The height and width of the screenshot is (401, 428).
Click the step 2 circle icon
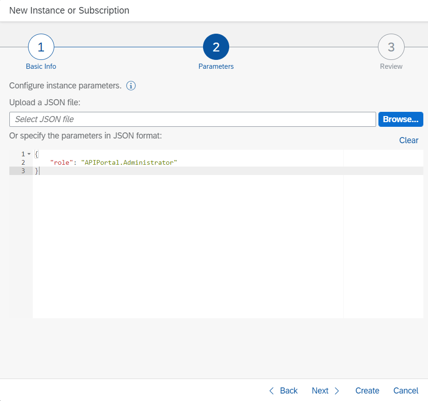pyautogui.click(x=216, y=47)
